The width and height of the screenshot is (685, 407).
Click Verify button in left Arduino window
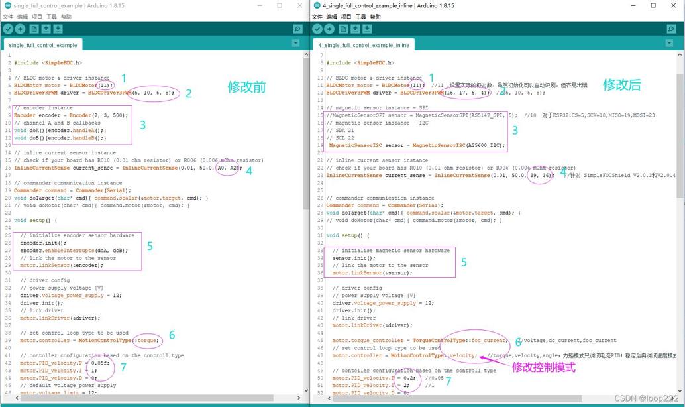click(8, 29)
